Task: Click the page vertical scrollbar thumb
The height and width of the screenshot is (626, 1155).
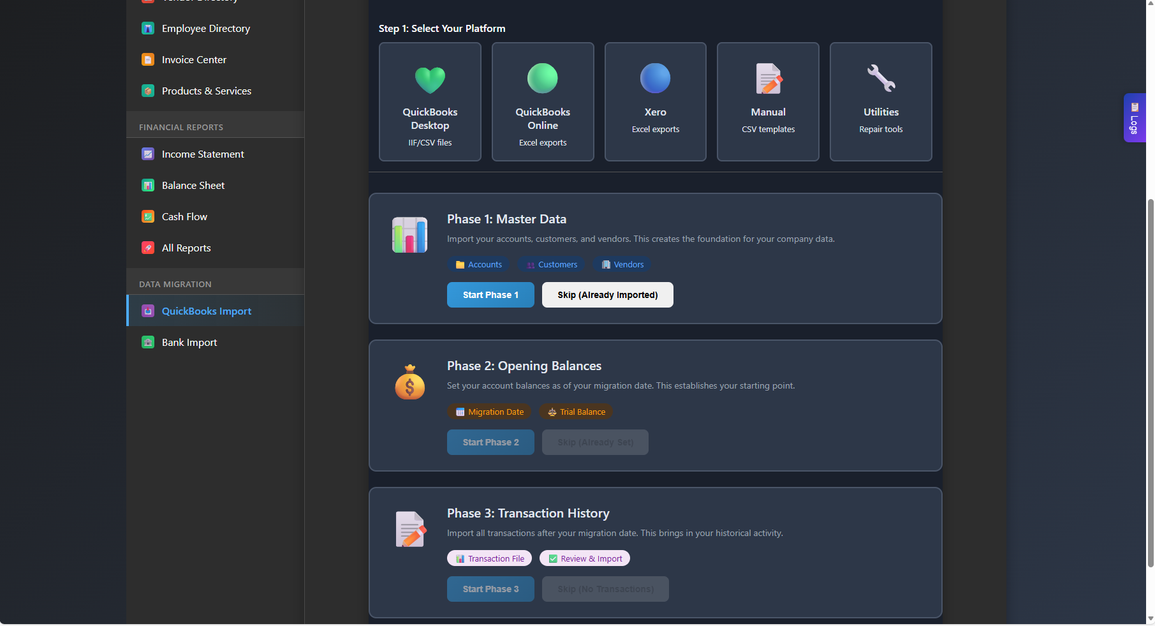Action: [x=1151, y=383]
